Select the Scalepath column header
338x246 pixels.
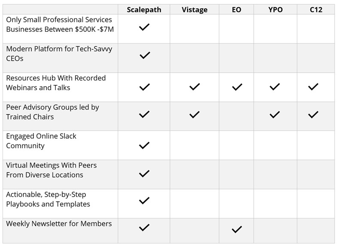click(x=144, y=10)
